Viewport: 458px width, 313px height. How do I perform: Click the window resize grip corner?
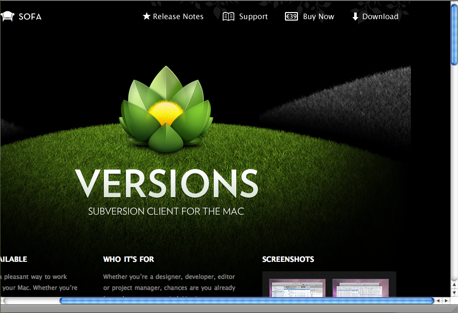click(x=454, y=309)
